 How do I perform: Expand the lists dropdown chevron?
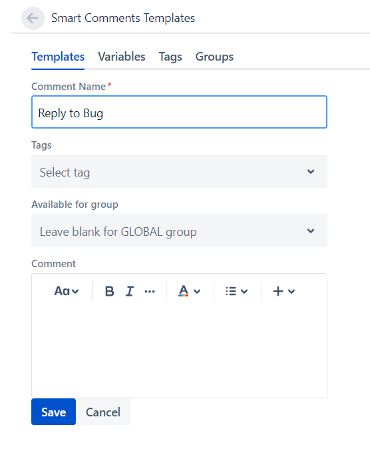244,292
